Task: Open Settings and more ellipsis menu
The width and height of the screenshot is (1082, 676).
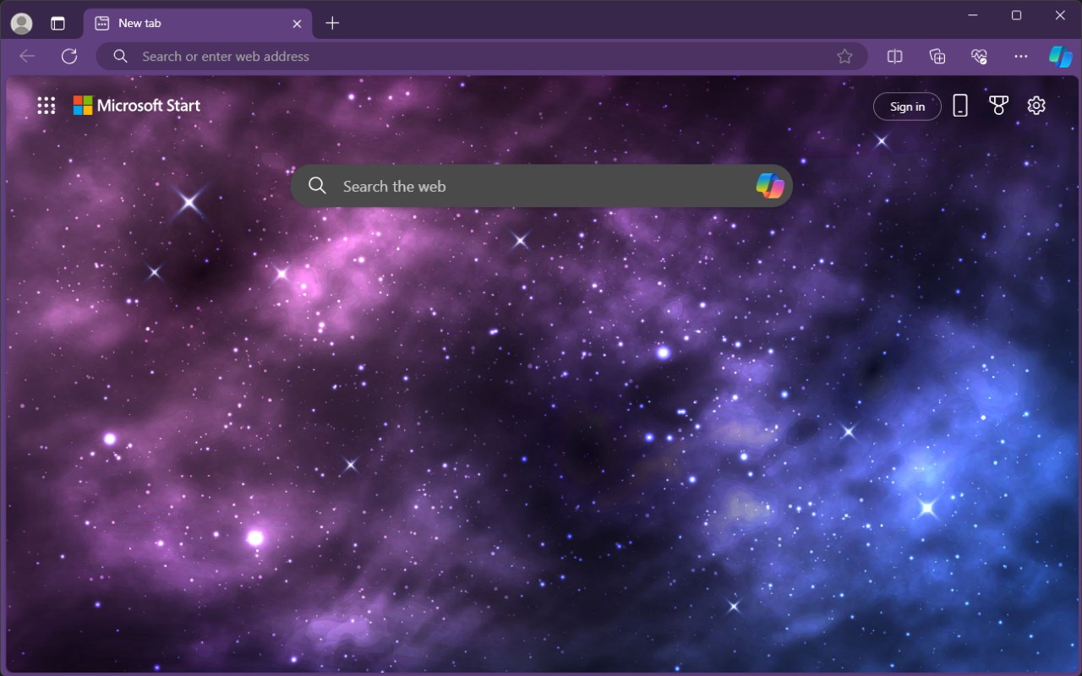Action: pyautogui.click(x=1021, y=56)
